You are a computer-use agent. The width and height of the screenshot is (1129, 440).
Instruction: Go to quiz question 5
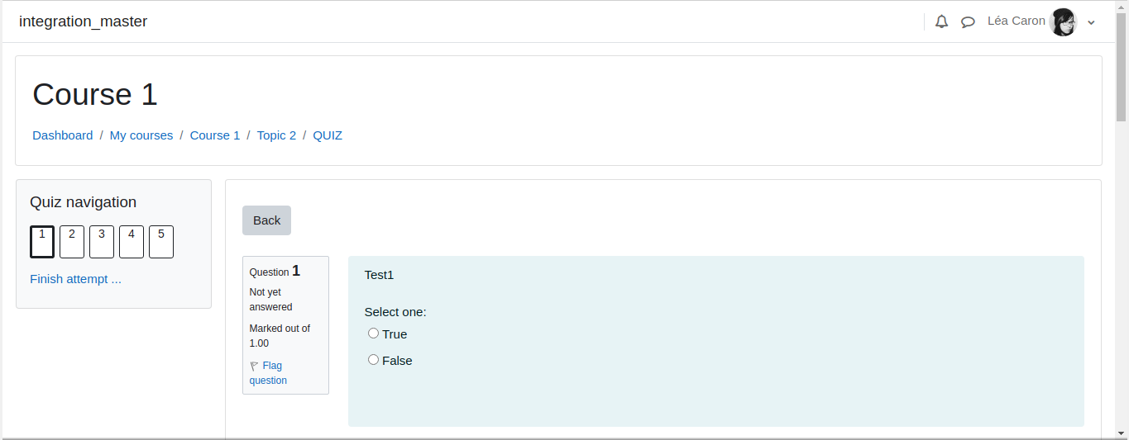tap(161, 242)
